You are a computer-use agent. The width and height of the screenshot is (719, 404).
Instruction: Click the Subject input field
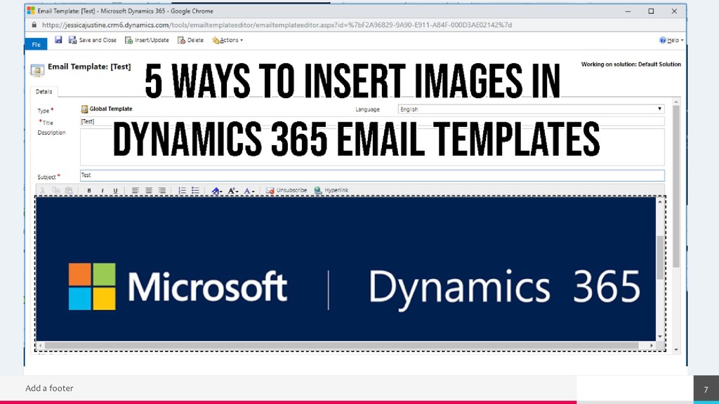[372, 175]
